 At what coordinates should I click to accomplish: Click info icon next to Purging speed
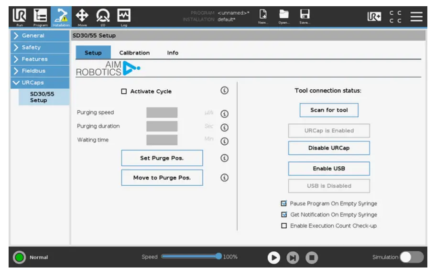click(224, 114)
